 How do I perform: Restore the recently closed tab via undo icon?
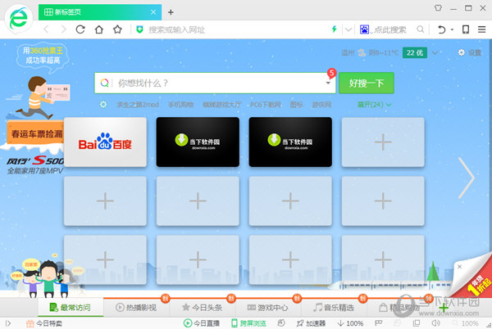[441, 29]
